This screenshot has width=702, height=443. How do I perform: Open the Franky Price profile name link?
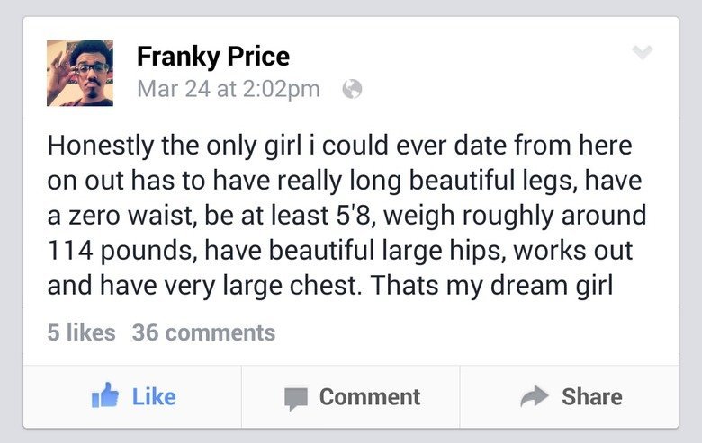(x=212, y=57)
